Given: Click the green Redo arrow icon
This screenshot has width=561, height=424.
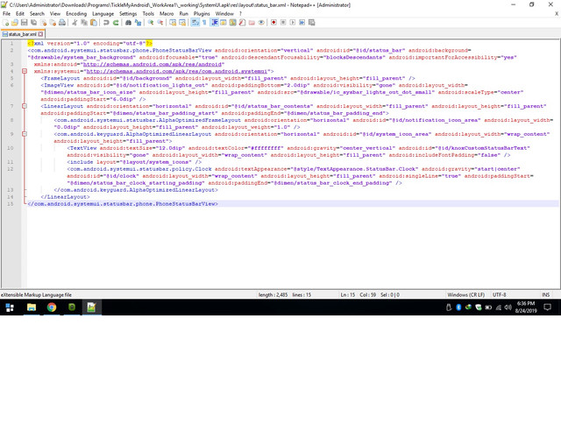Looking at the screenshot, I should click(116, 23).
